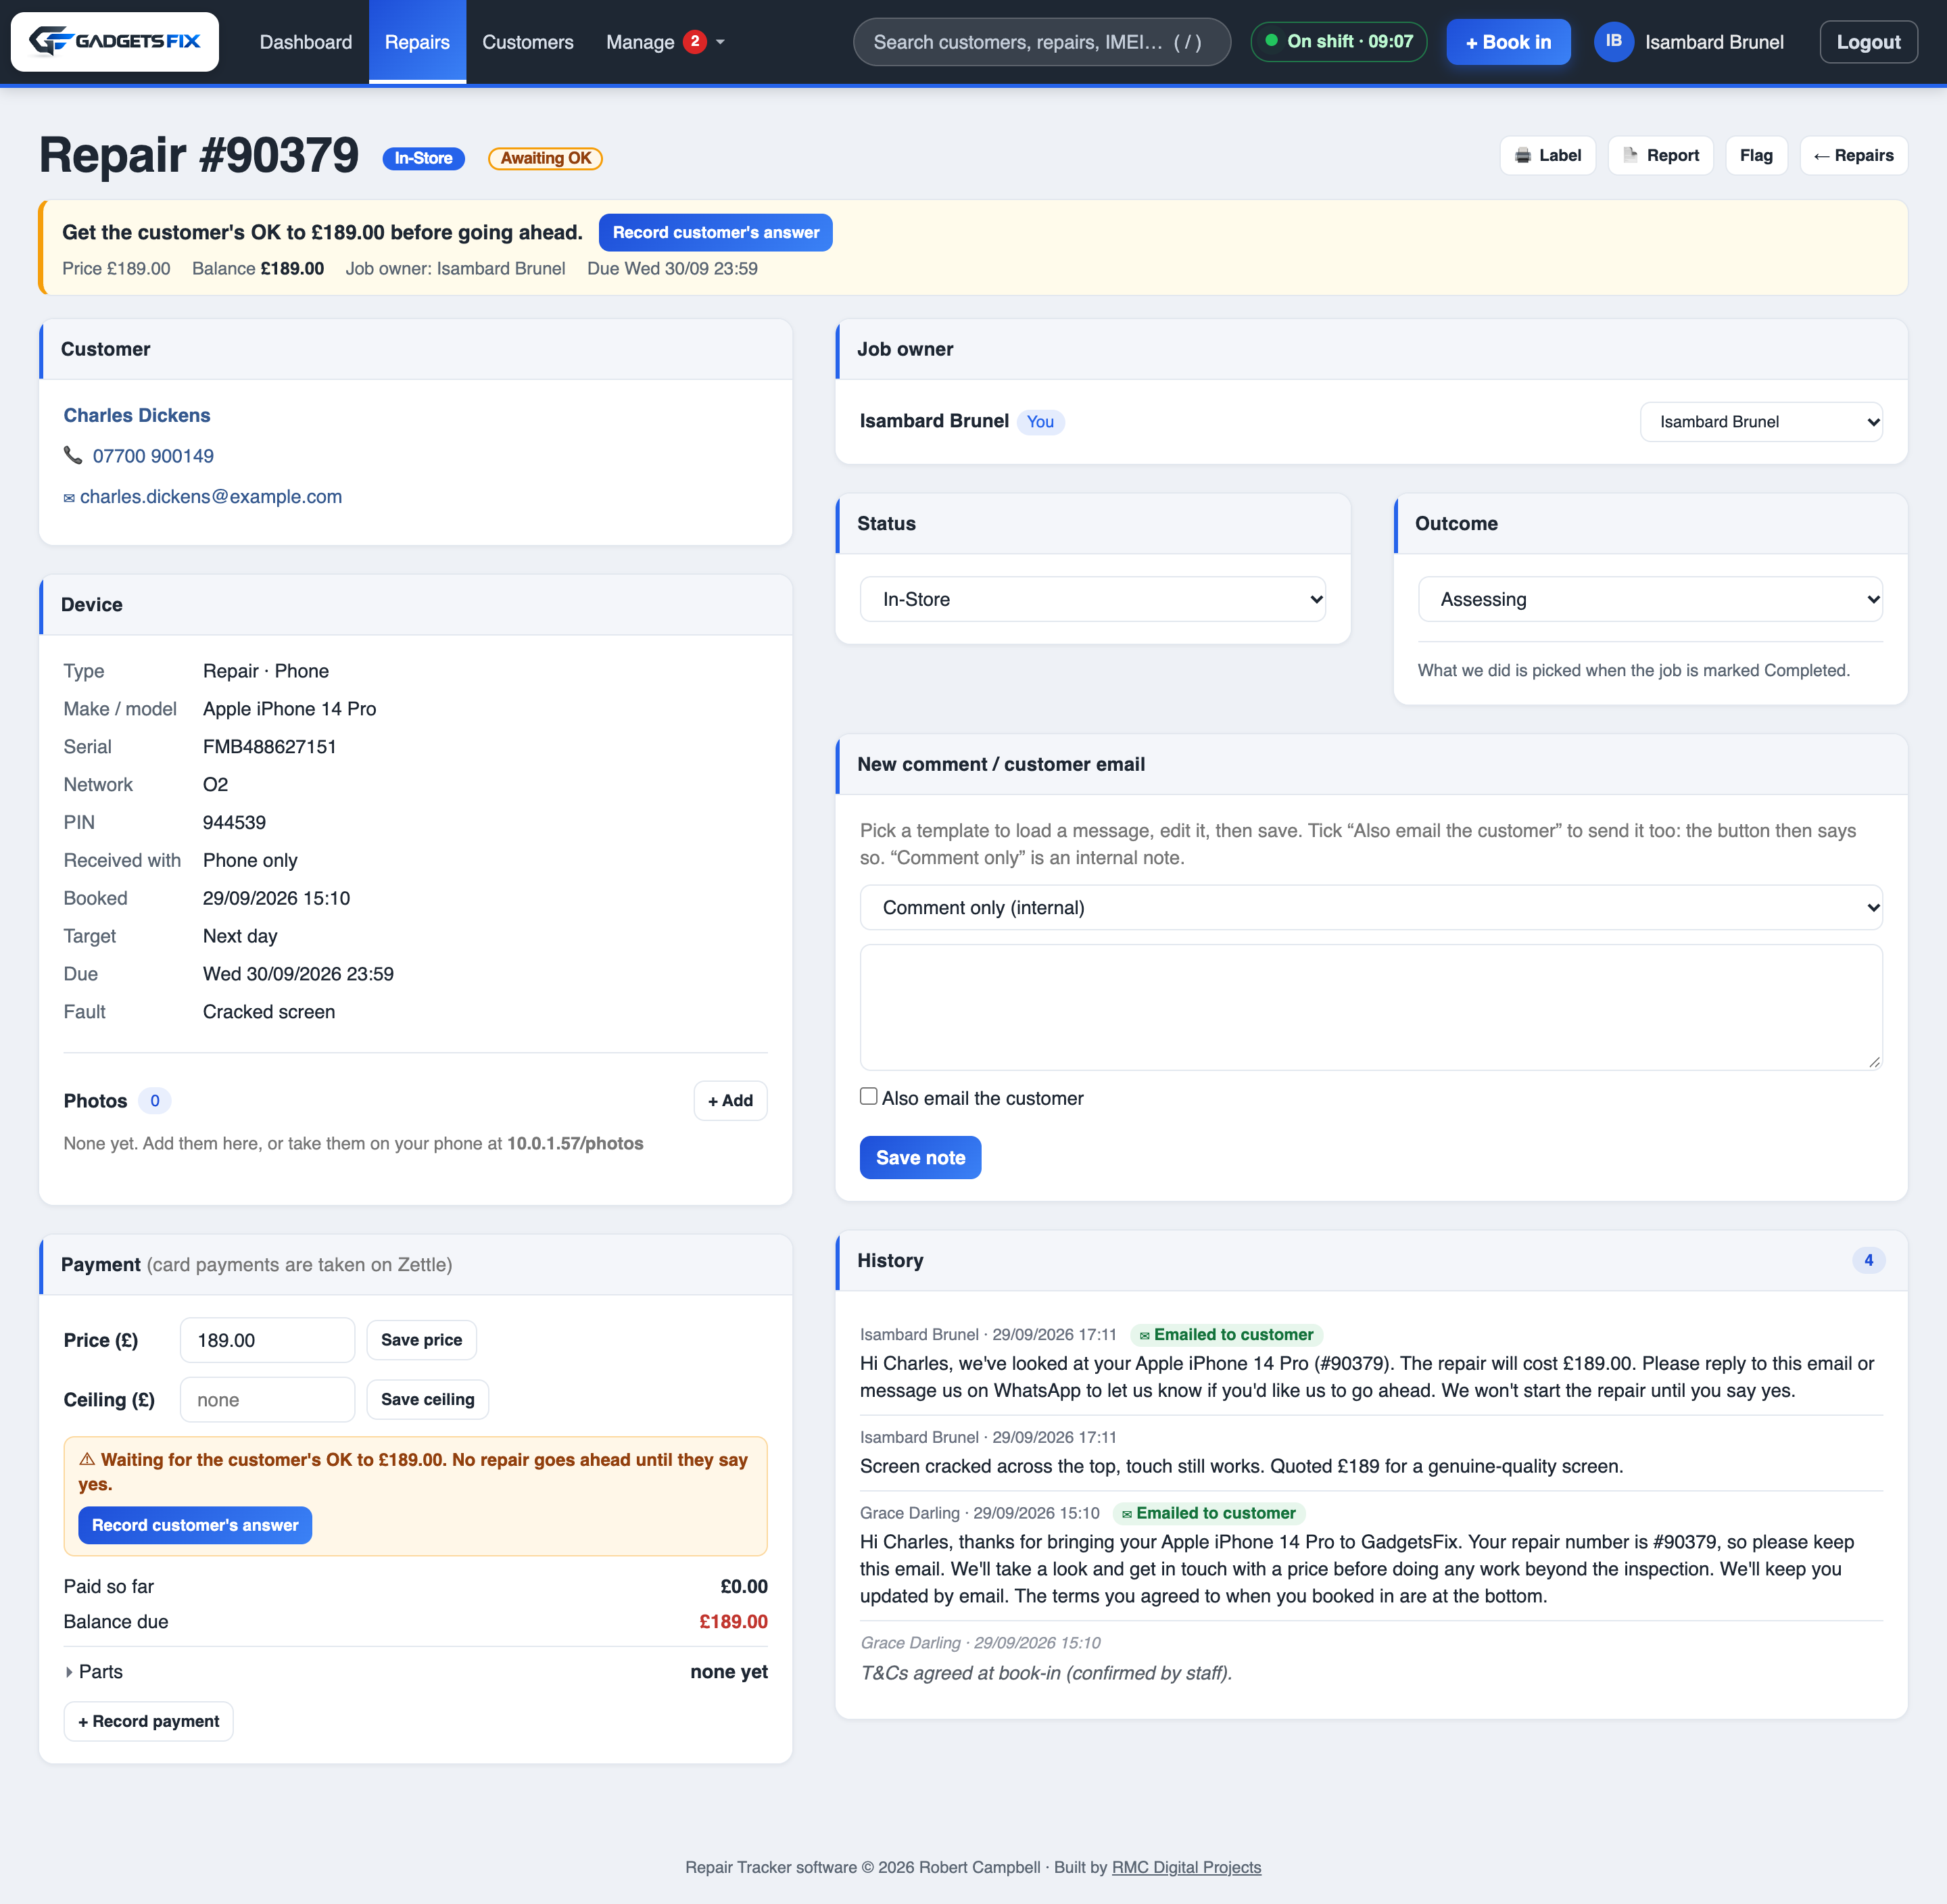Open the Customers nav item
The width and height of the screenshot is (1947, 1904).
[528, 42]
